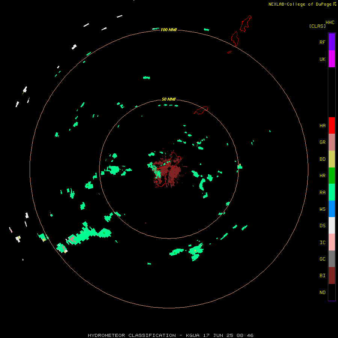The image size is (338, 338).
Task: Click the BI brown legend swatch
Action: coord(332,276)
